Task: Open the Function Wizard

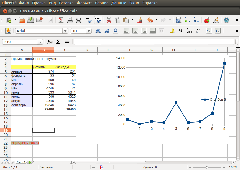Action: point(49,42)
